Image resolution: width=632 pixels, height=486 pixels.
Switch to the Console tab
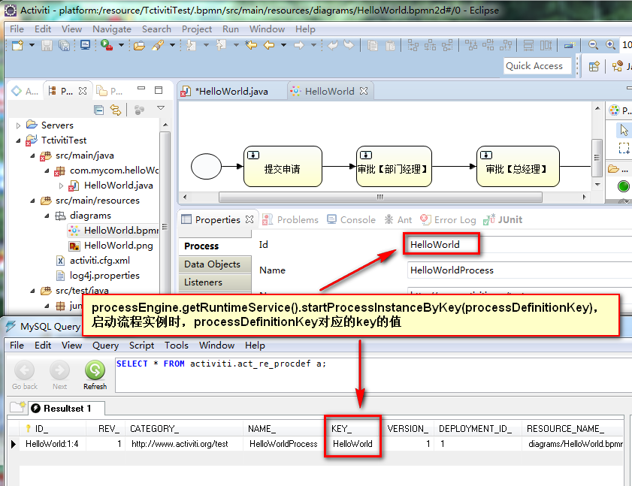point(352,219)
